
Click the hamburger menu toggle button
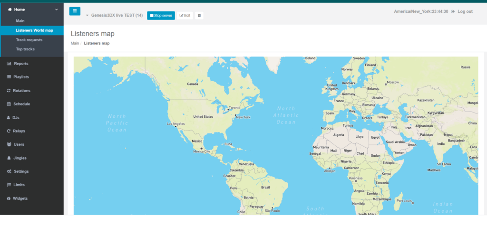(75, 11)
